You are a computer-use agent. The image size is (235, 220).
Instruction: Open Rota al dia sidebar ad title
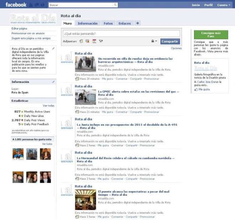(x=202, y=63)
